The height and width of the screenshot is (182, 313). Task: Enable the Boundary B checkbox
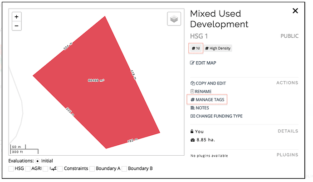coord(124,169)
